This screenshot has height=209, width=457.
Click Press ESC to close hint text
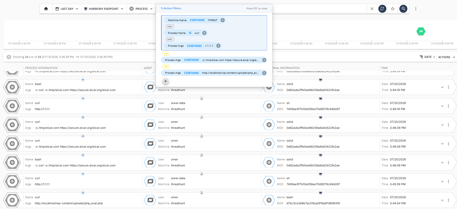257,9
